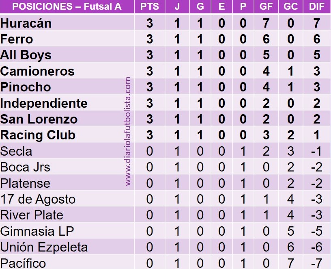The height and width of the screenshot is (269, 331).
Task: Click the GF column header
Action: tap(266, 7)
